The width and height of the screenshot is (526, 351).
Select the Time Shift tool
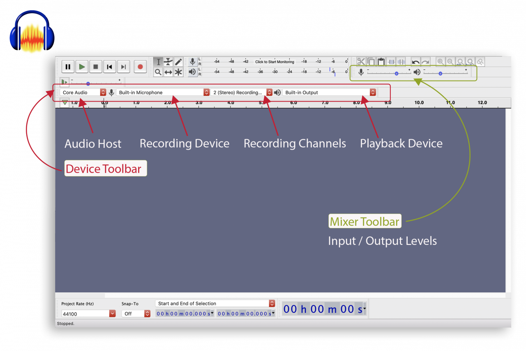coord(168,72)
